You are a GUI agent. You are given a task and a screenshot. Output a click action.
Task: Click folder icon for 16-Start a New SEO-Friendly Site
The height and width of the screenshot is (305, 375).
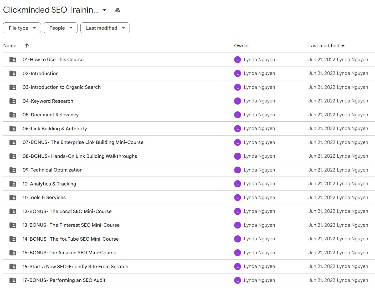(13, 266)
